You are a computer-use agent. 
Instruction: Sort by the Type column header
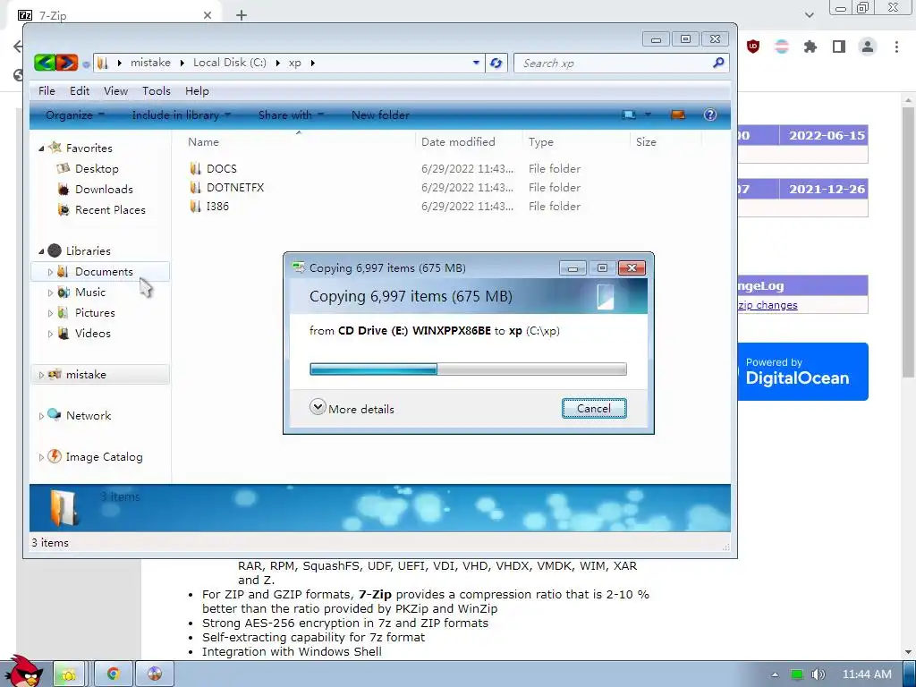point(541,142)
